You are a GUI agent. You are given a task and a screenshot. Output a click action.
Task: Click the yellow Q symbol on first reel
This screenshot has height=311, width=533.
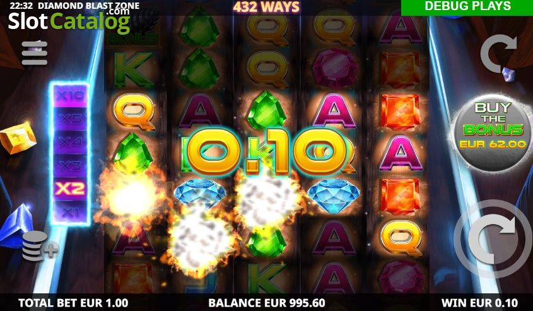134,112
